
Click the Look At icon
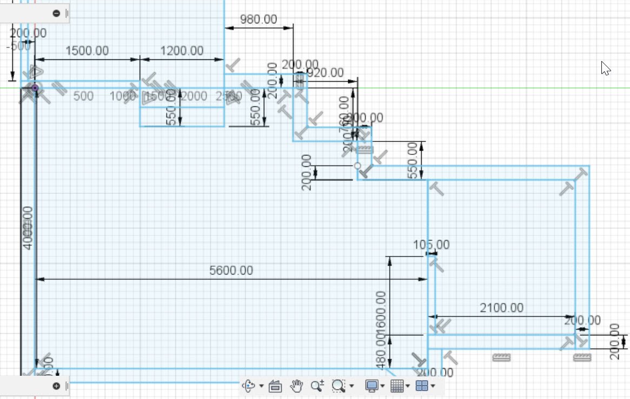coord(275,386)
